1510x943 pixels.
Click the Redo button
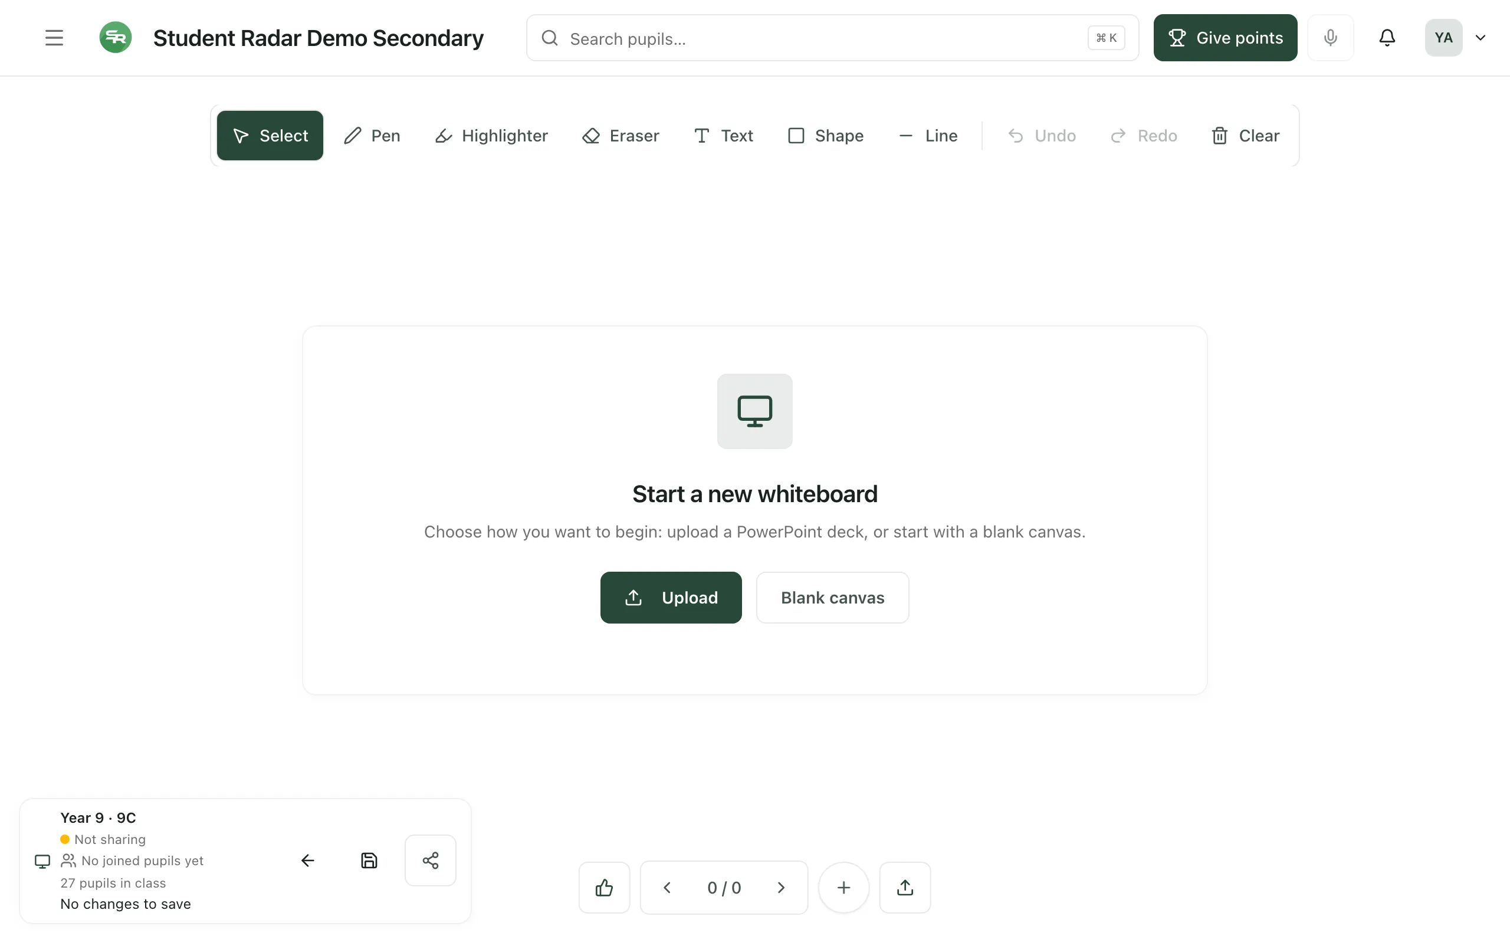coord(1144,136)
